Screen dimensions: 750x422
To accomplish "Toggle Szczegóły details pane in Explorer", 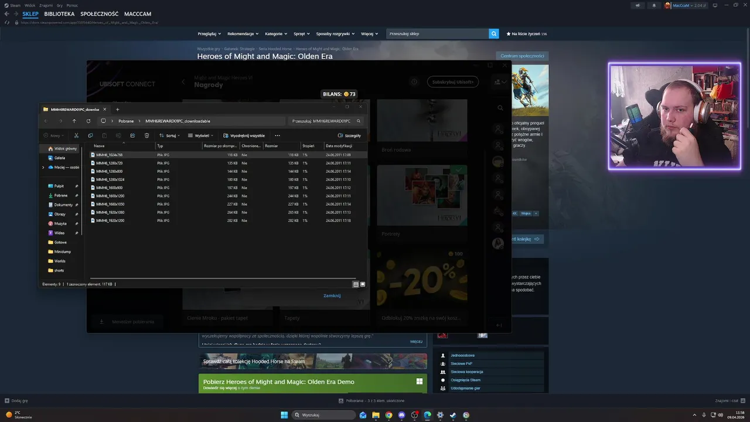I will 349,135.
